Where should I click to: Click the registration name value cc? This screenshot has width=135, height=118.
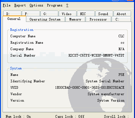(122, 43)
